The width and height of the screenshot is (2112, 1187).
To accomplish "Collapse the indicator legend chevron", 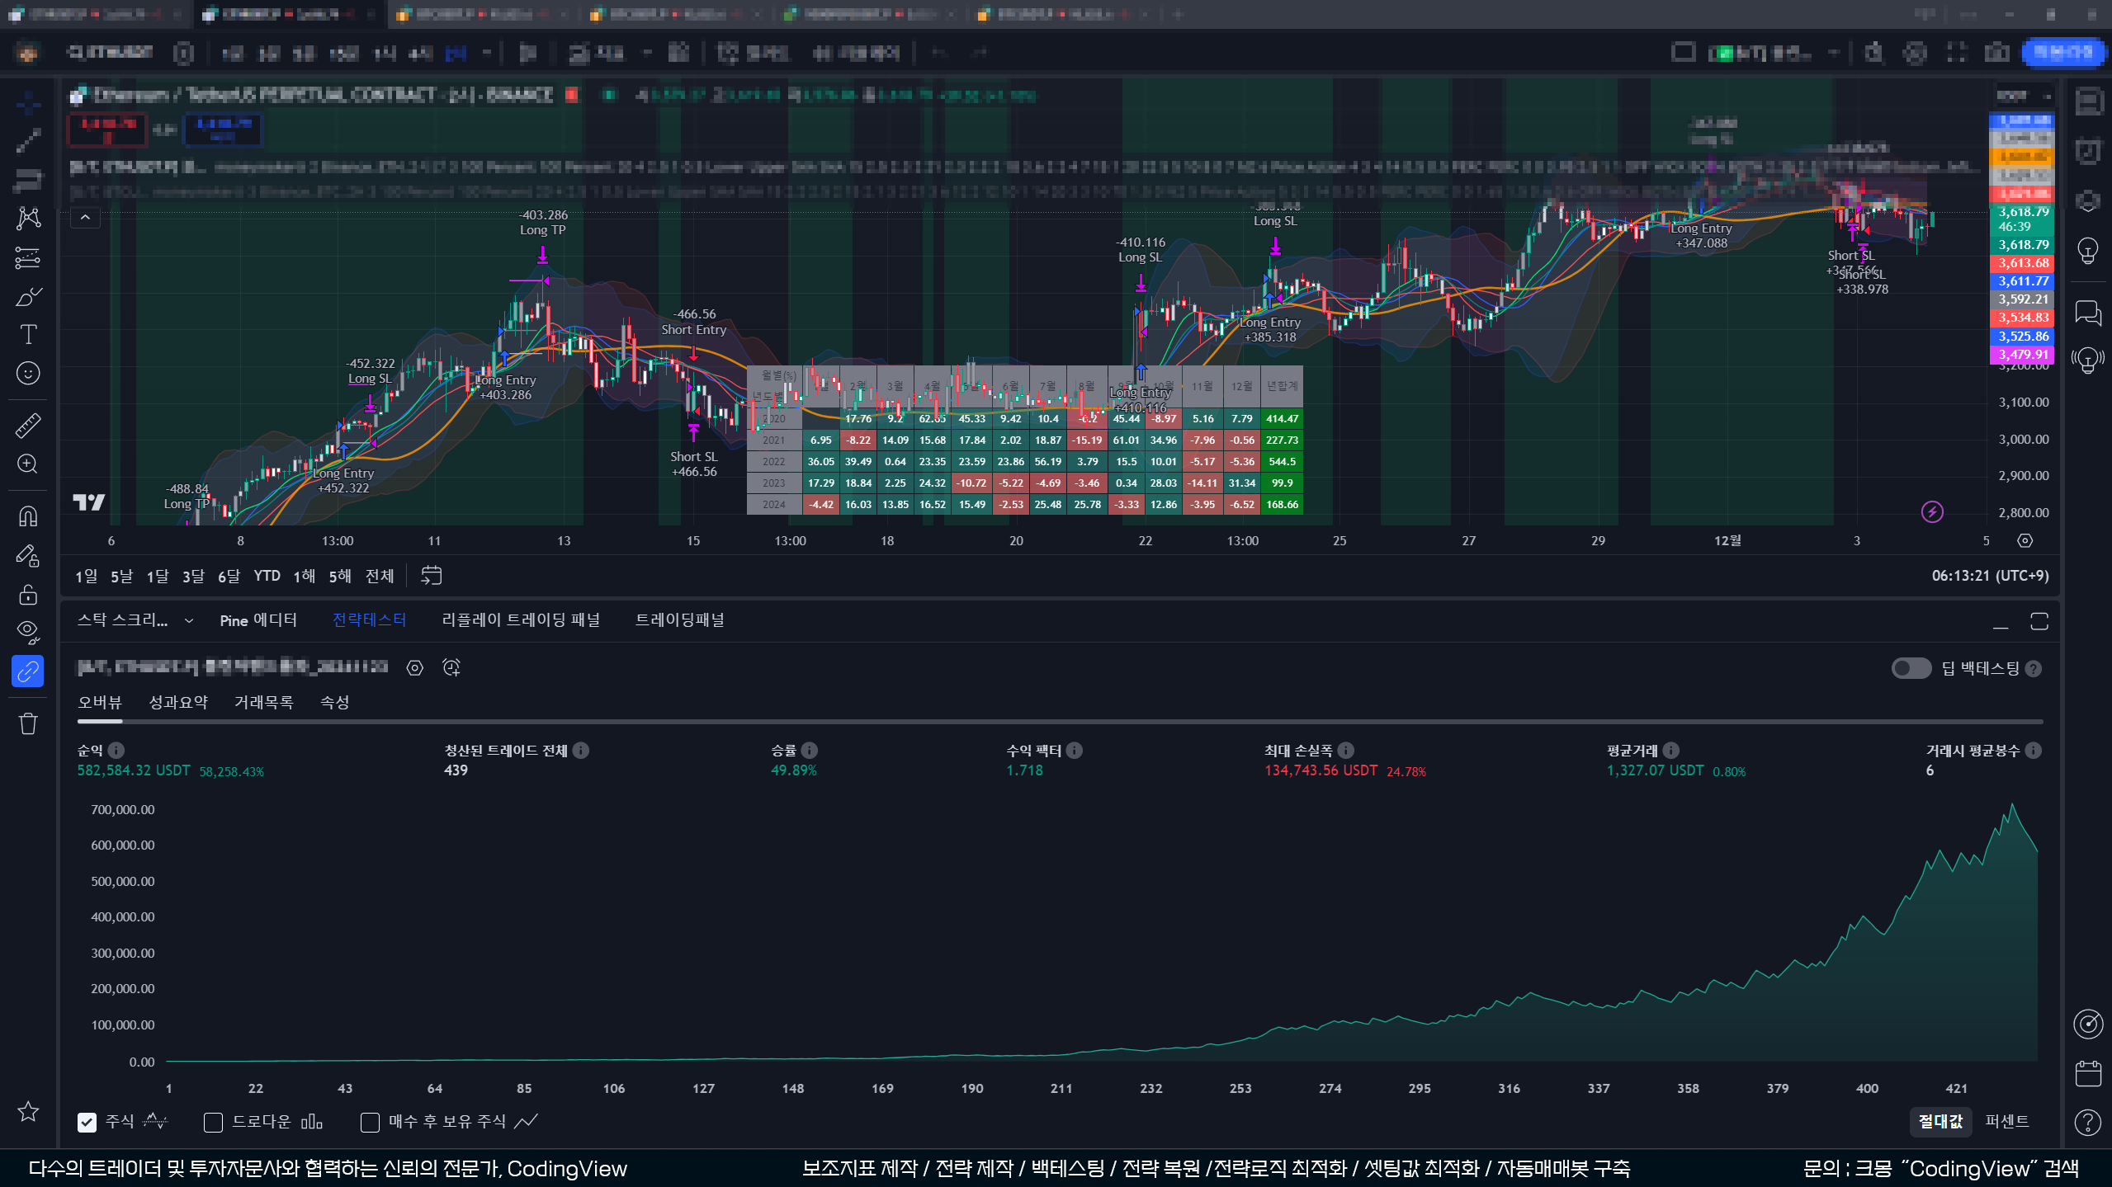I will click(x=85, y=218).
